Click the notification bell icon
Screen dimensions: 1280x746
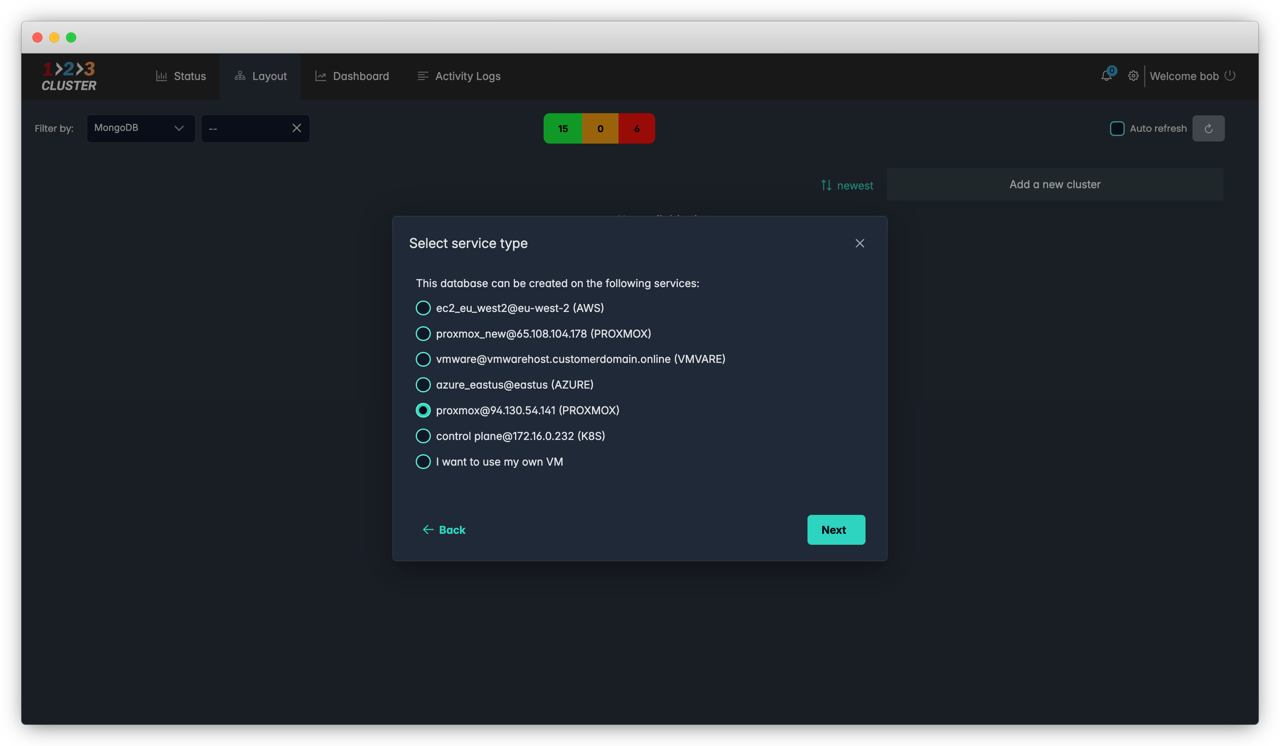click(x=1106, y=76)
